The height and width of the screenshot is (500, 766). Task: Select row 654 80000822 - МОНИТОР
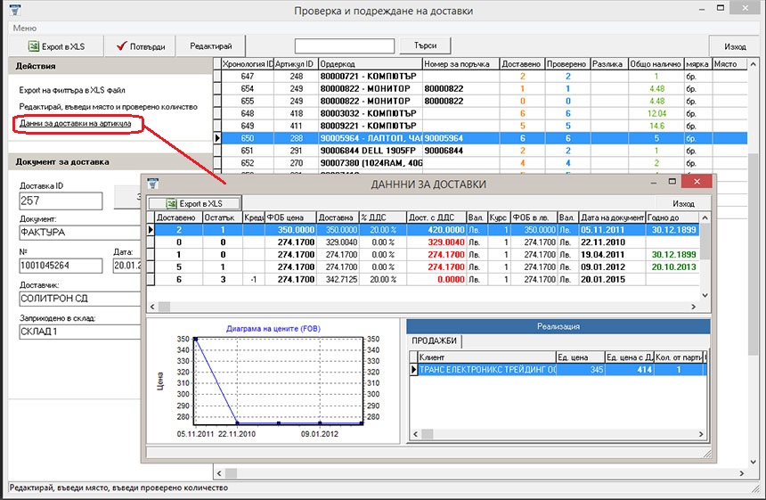(481, 89)
